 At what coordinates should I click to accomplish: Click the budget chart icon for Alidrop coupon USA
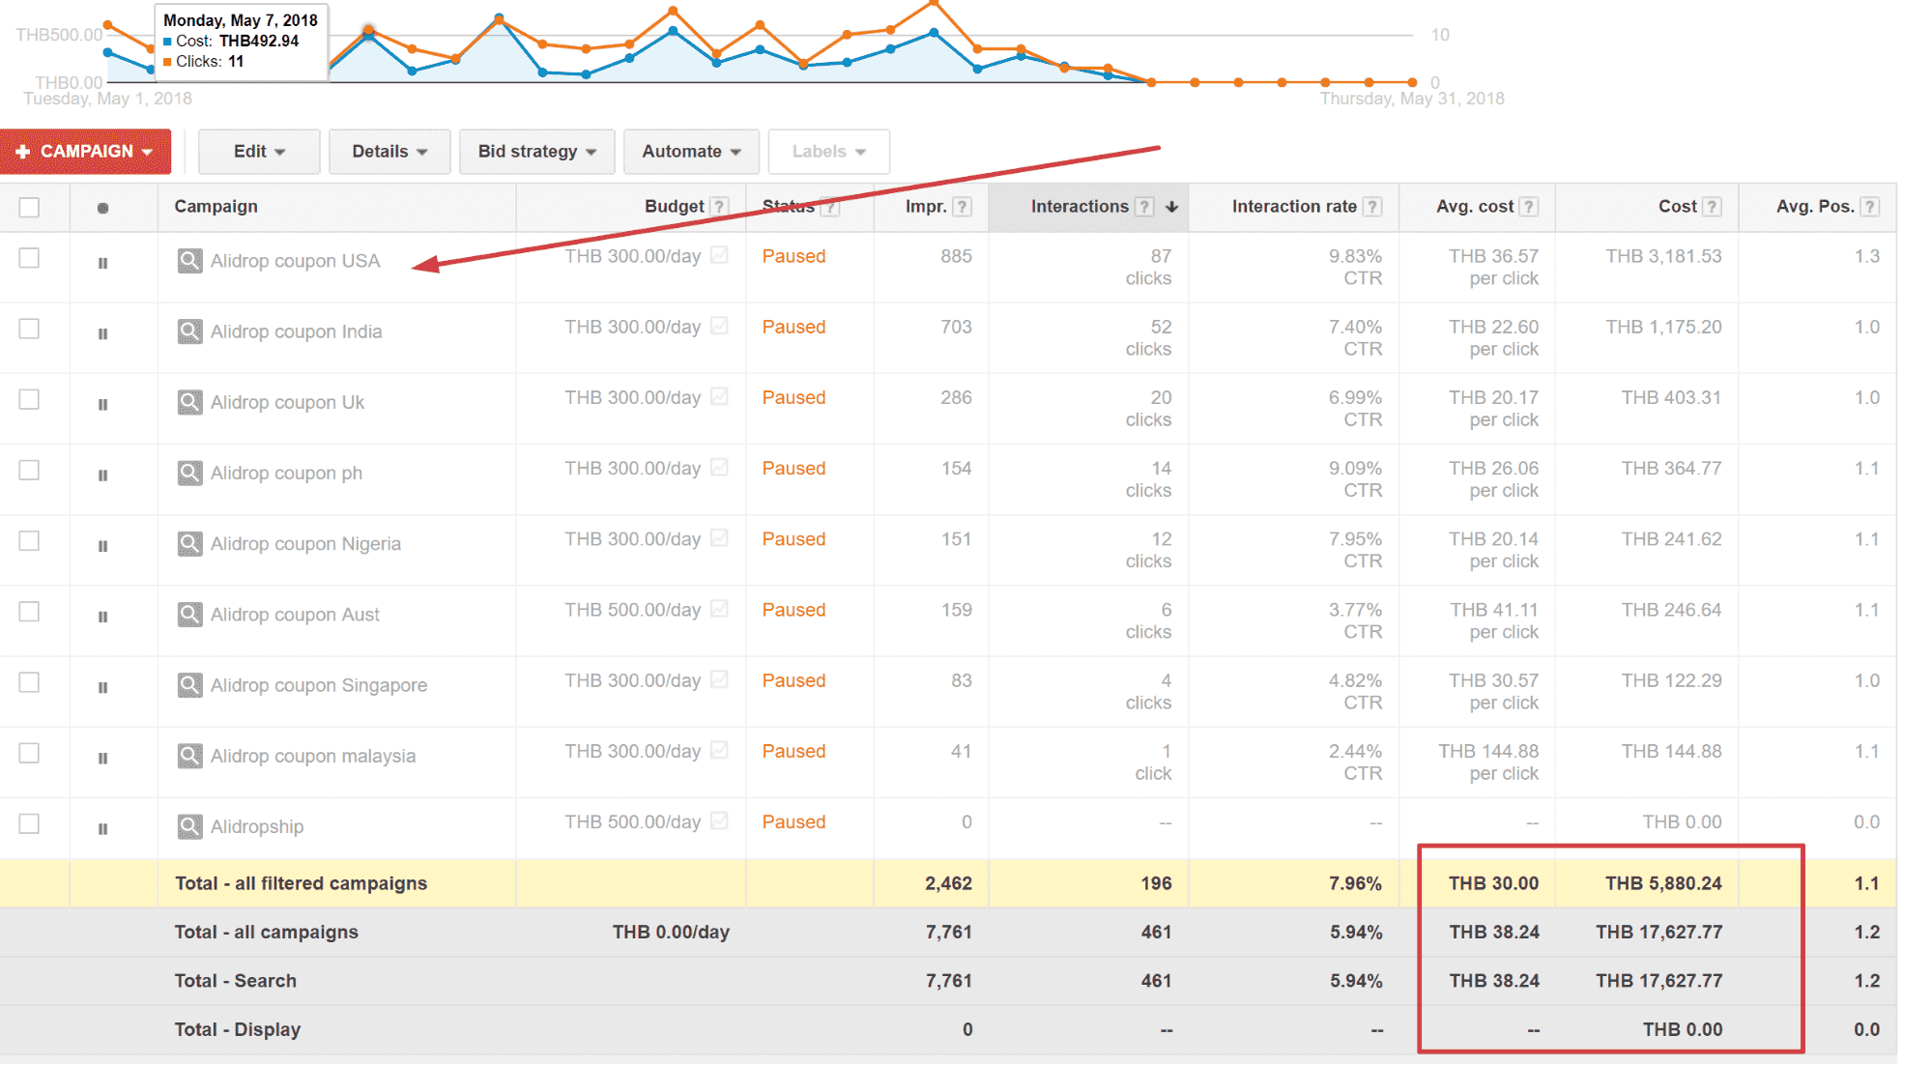[719, 255]
